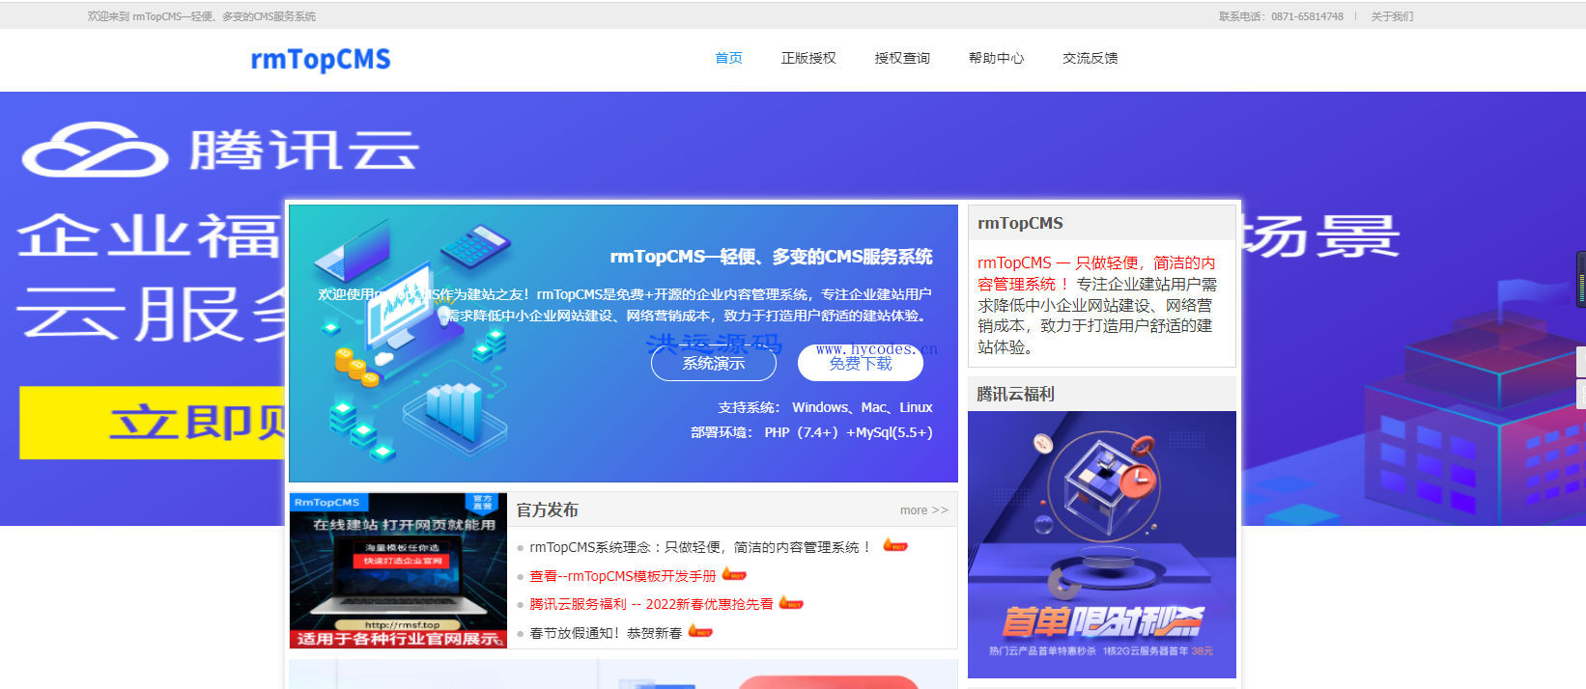Viewport: 1586px width, 689px height.
Task: Click the hot icon beside 腾讯云服务福利
Action: click(791, 603)
